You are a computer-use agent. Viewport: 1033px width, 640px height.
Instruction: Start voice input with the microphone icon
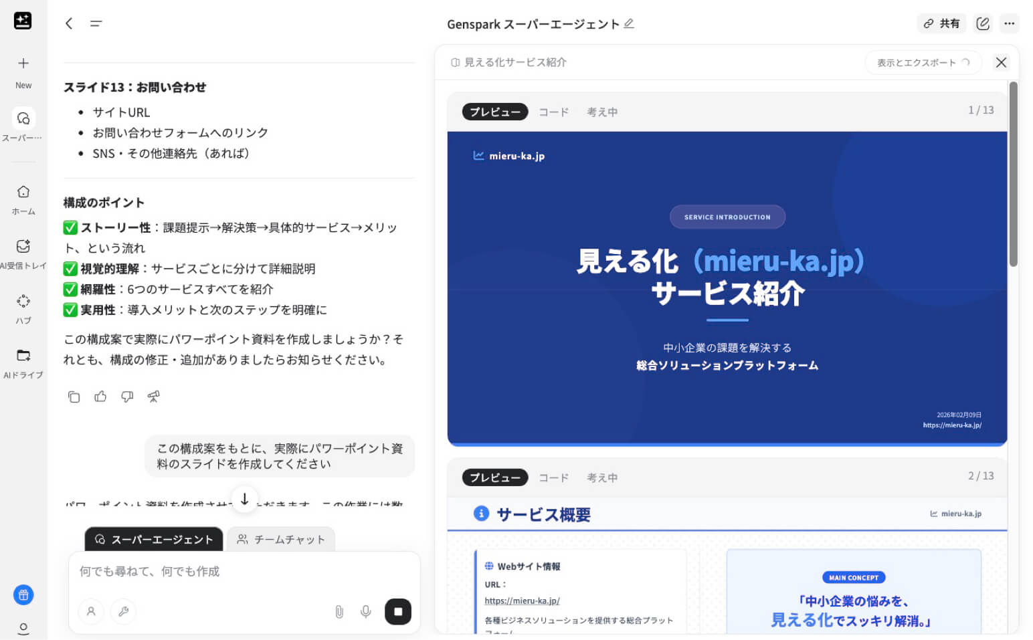365,611
